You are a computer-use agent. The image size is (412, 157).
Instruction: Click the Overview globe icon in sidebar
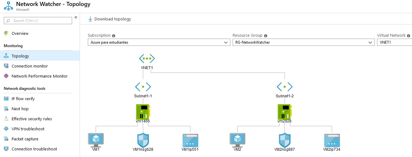click(6, 33)
